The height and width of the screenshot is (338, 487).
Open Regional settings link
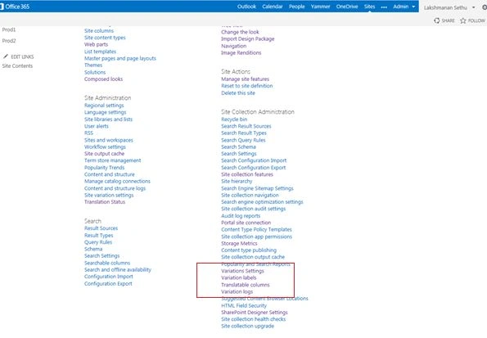pyautogui.click(x=104, y=106)
